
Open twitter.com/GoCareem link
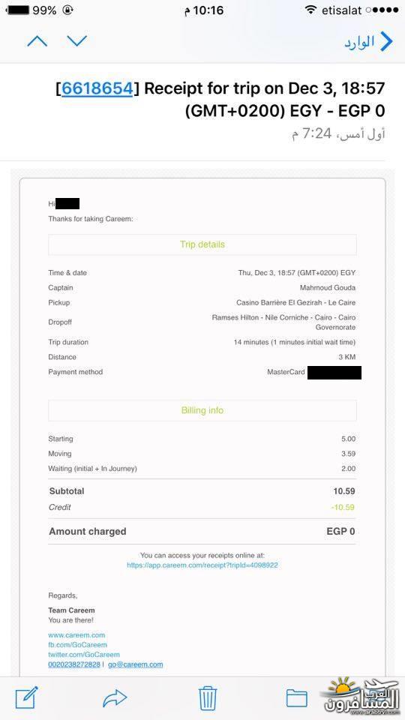coord(84,654)
